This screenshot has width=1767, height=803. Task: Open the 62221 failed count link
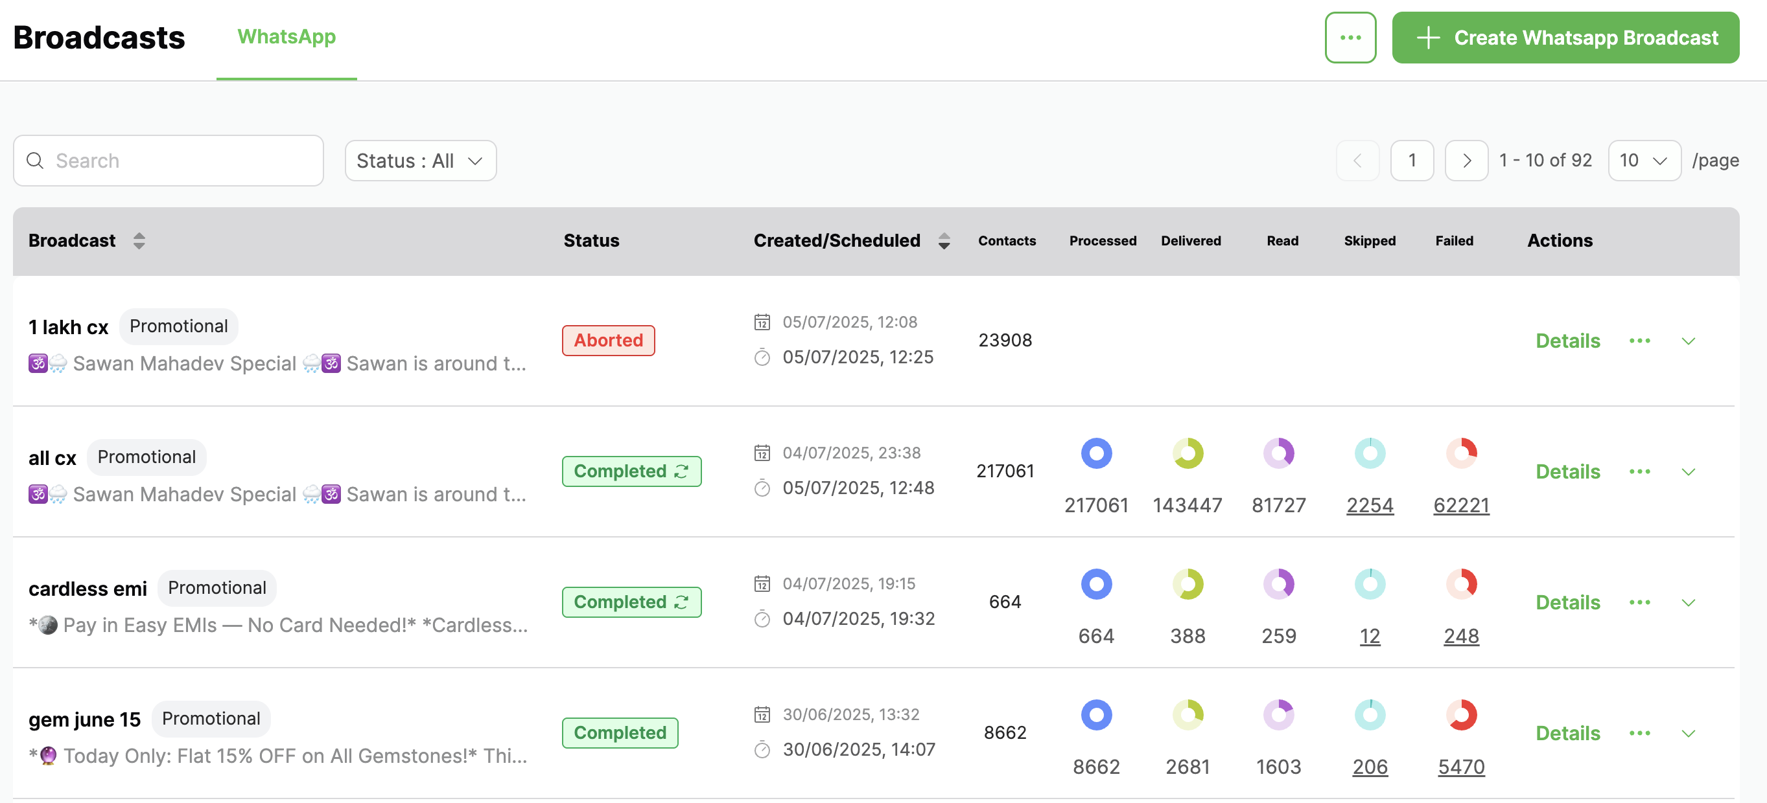tap(1460, 506)
